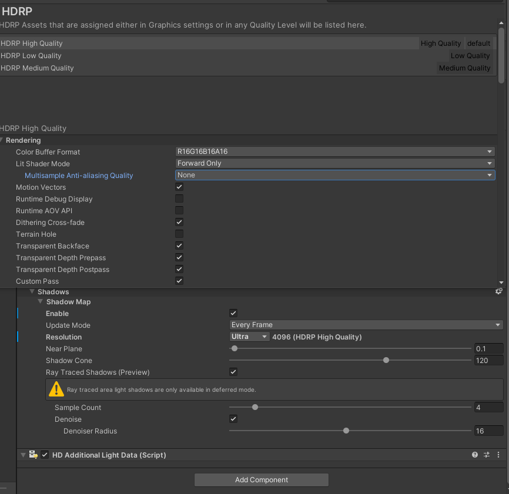Click the HD Additional Light Data script icon
This screenshot has width=509, height=494.
tap(34, 455)
